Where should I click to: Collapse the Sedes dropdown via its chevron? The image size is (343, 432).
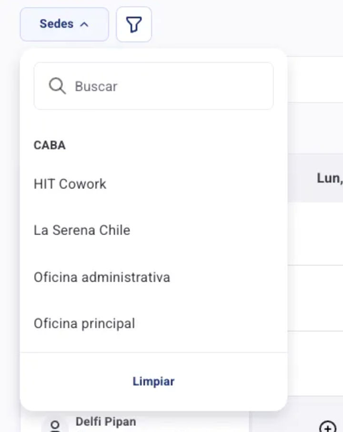click(84, 24)
